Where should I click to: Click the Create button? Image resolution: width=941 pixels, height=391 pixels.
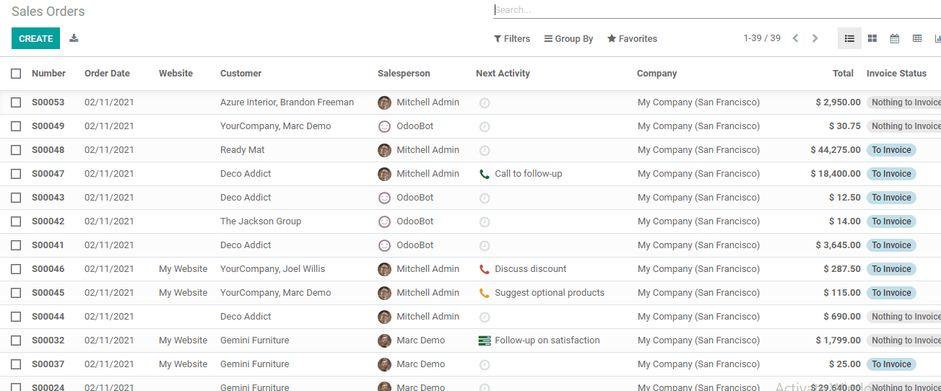click(x=35, y=38)
